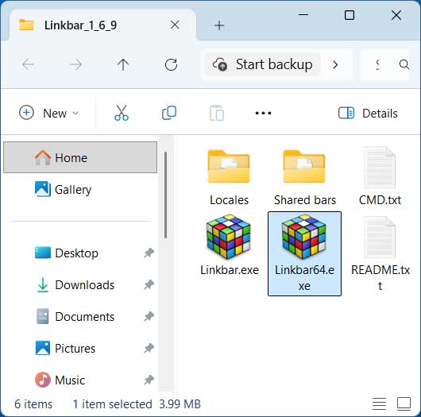421x417 pixels.
Task: Toggle the Details pane
Action: (x=368, y=113)
